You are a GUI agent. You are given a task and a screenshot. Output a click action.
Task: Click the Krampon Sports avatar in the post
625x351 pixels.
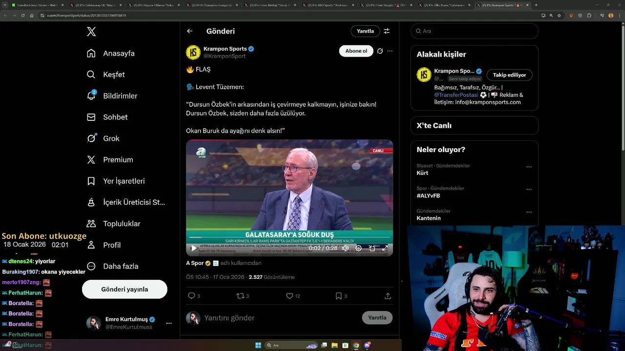(x=193, y=52)
